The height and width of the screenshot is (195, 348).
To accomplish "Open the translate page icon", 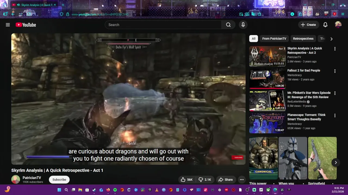I will (253, 14).
